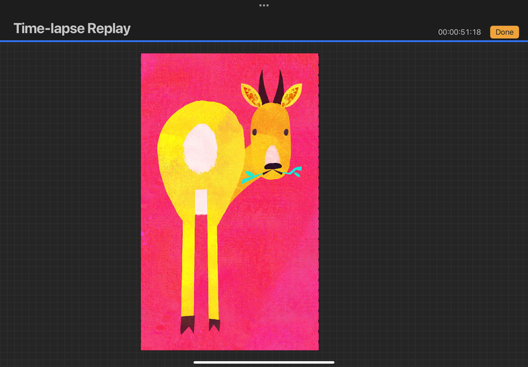Screen dimensions: 528x367
Task: Tap the deer's left eye
Action: (x=255, y=131)
